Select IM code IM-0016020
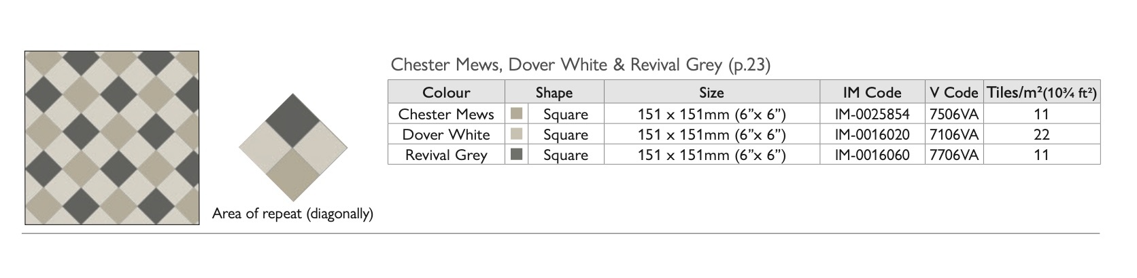Image resolution: width=1137 pixels, height=278 pixels. point(872,134)
